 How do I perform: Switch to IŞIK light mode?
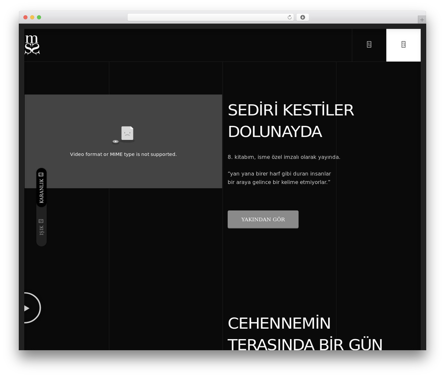point(41,227)
